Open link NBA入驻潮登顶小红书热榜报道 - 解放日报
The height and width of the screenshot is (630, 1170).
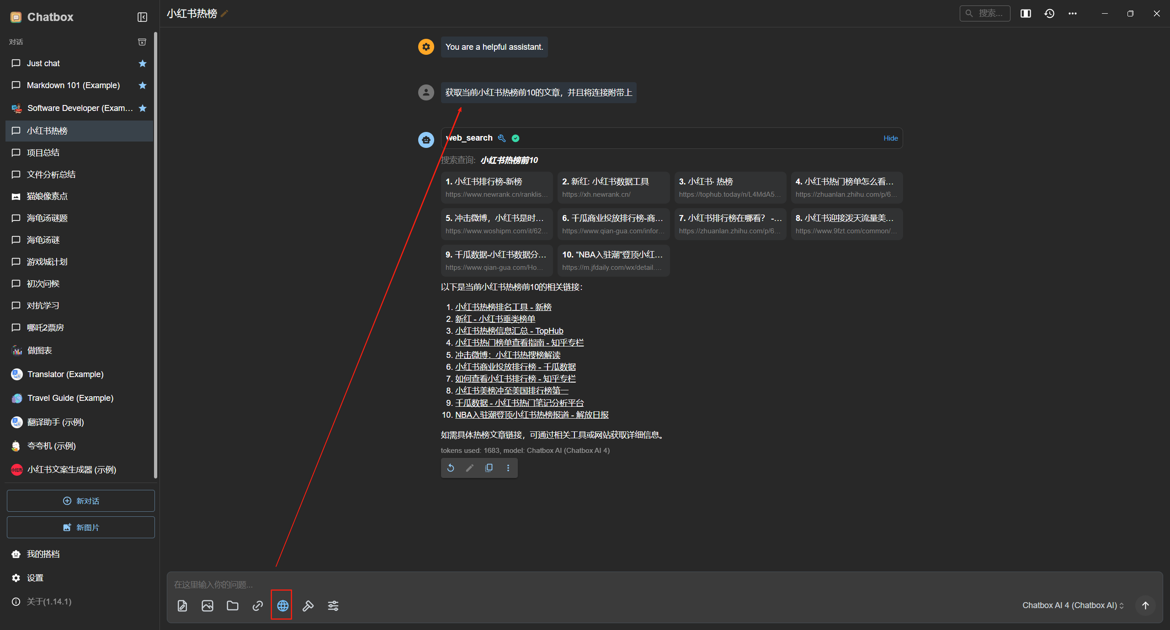point(532,415)
